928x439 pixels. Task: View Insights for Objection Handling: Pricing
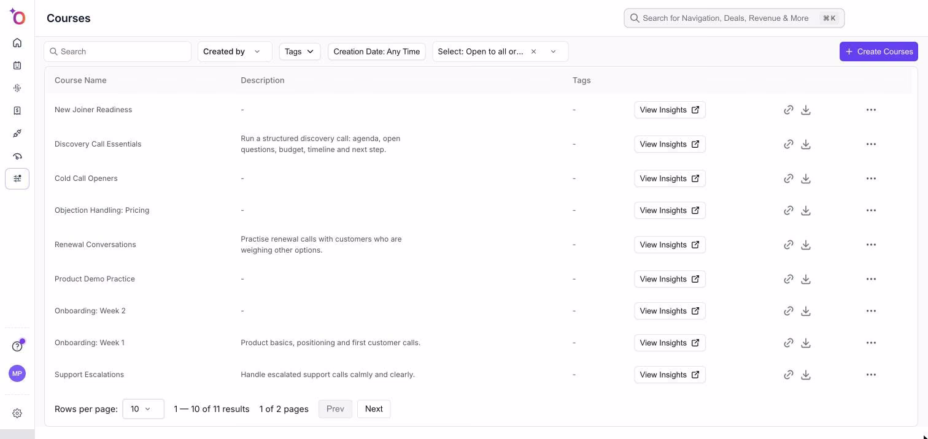coord(670,210)
